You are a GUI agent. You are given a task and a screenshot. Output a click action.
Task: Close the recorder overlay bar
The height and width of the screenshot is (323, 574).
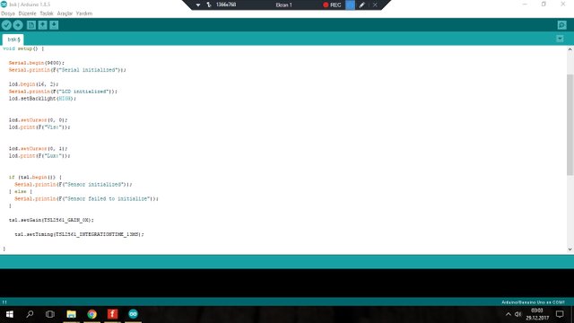pos(375,5)
